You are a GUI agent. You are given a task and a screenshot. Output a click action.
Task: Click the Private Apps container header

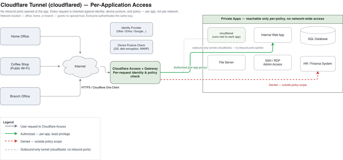273,19
